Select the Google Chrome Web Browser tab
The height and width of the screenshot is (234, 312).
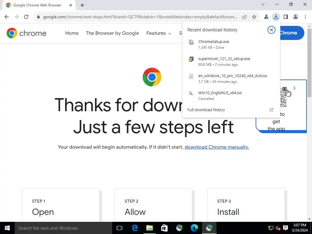[x=37, y=5]
